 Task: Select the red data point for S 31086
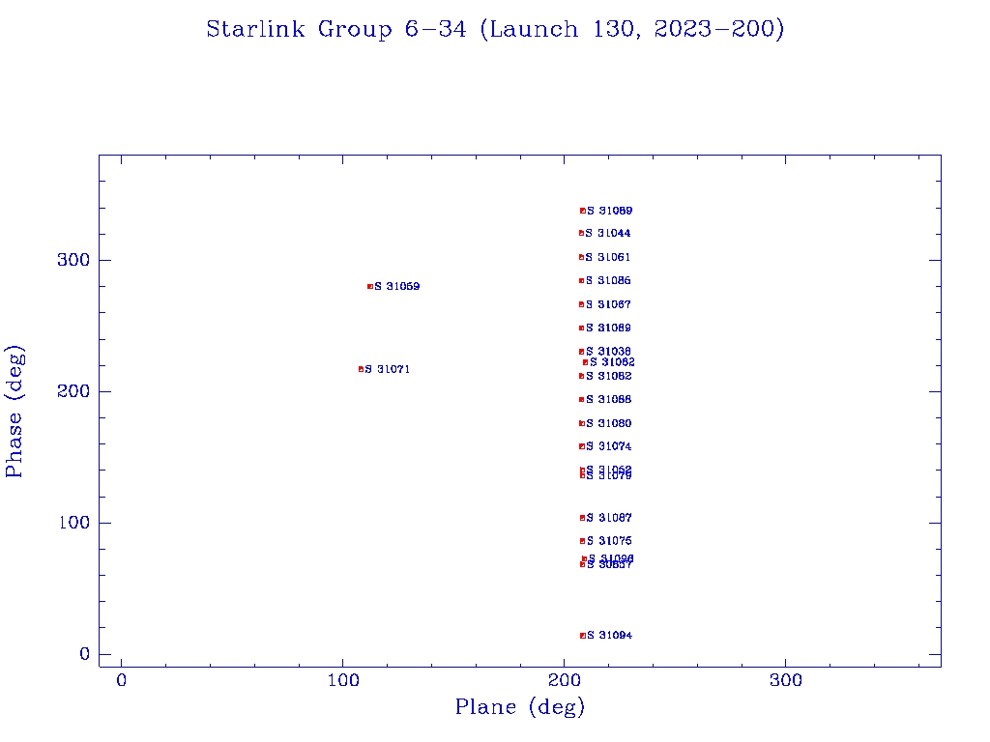(x=581, y=281)
